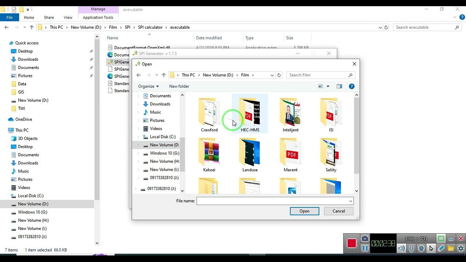Go up one level in File Explorer window
Viewport: 466px width, 262px height.
32,27
